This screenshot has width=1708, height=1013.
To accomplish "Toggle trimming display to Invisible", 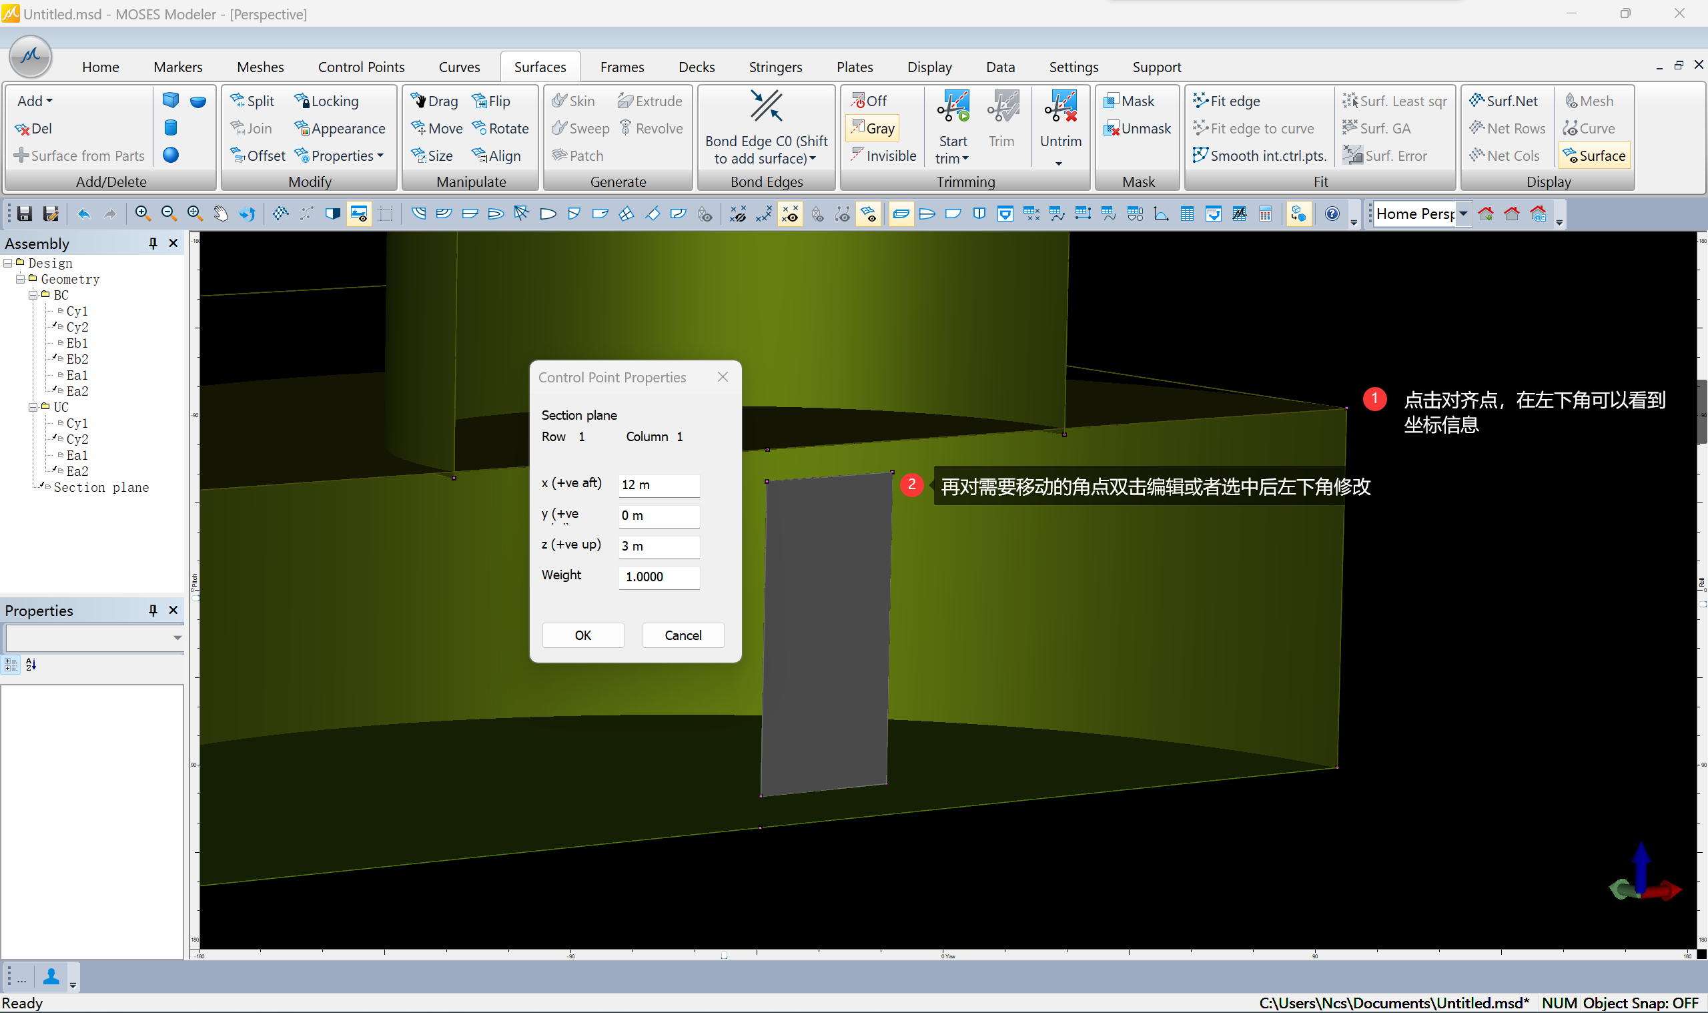I will coord(883,155).
